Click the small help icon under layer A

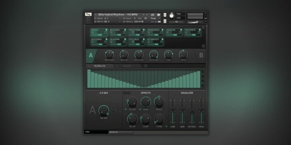click(x=97, y=61)
